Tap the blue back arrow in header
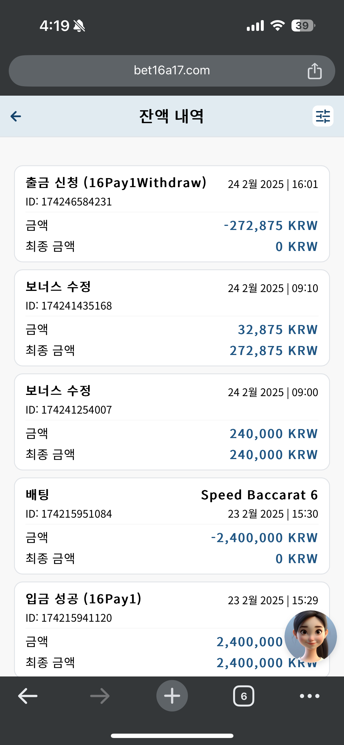344x745 pixels. click(x=16, y=116)
